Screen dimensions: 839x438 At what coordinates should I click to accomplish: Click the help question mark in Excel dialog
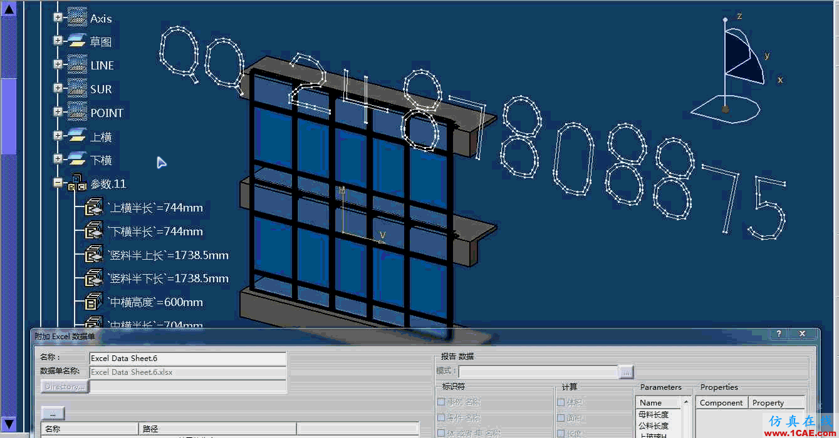779,334
